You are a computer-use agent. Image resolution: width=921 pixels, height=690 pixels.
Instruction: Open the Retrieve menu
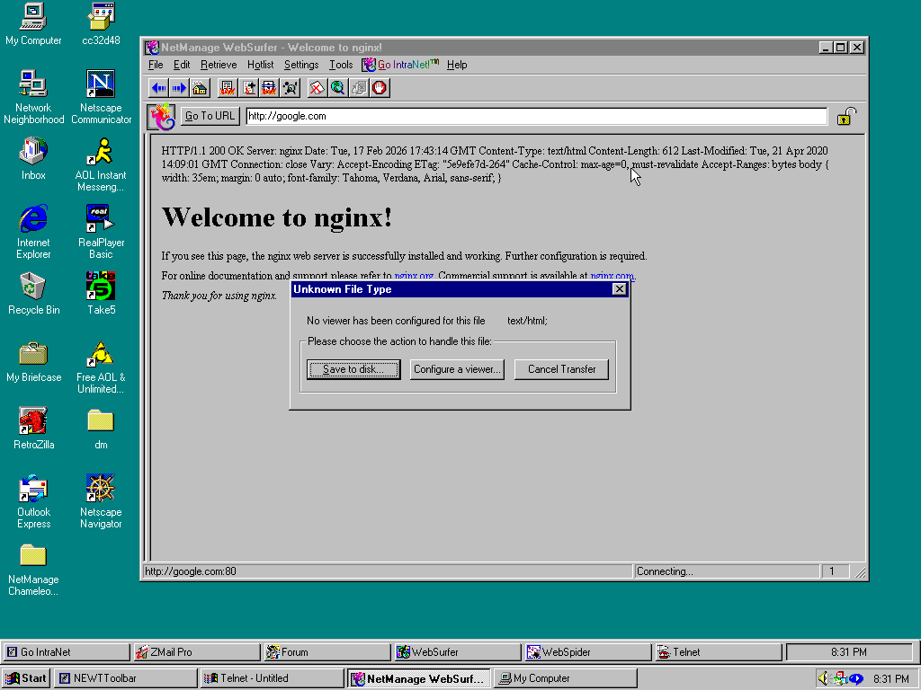(x=219, y=65)
